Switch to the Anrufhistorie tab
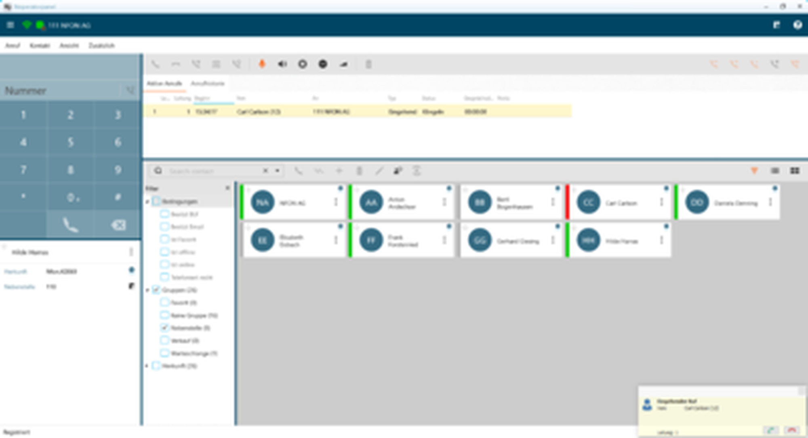Screen dimensions: 808x438 (x=207, y=84)
